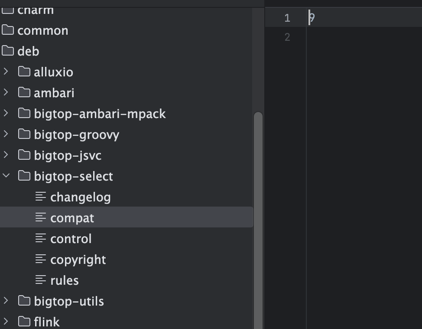This screenshot has width=422, height=329.
Task: Select the bigtop-select folder name
Action: 74,176
